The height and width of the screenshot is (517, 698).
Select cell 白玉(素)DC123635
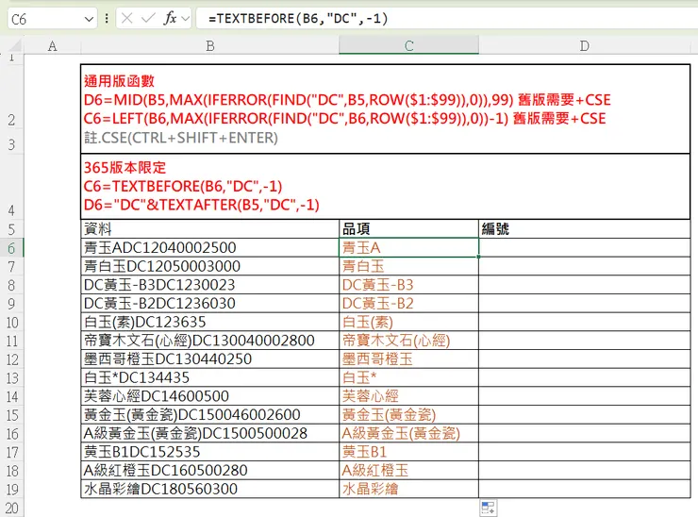209,322
